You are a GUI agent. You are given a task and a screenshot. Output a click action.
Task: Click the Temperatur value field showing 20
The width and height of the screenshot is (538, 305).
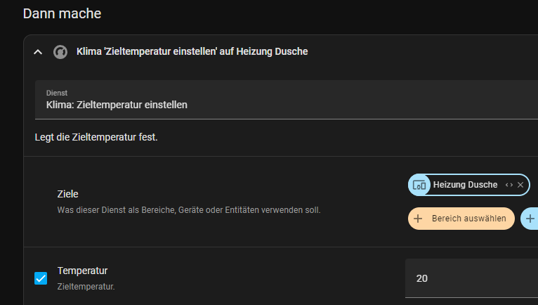[471, 278]
